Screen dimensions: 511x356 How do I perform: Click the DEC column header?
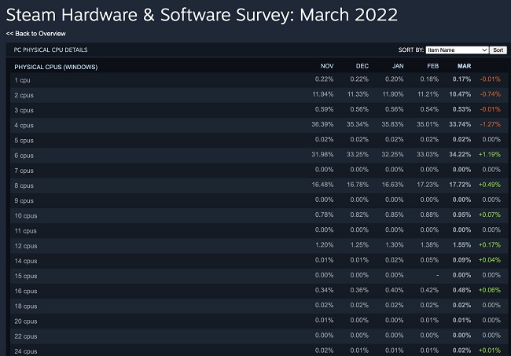362,66
